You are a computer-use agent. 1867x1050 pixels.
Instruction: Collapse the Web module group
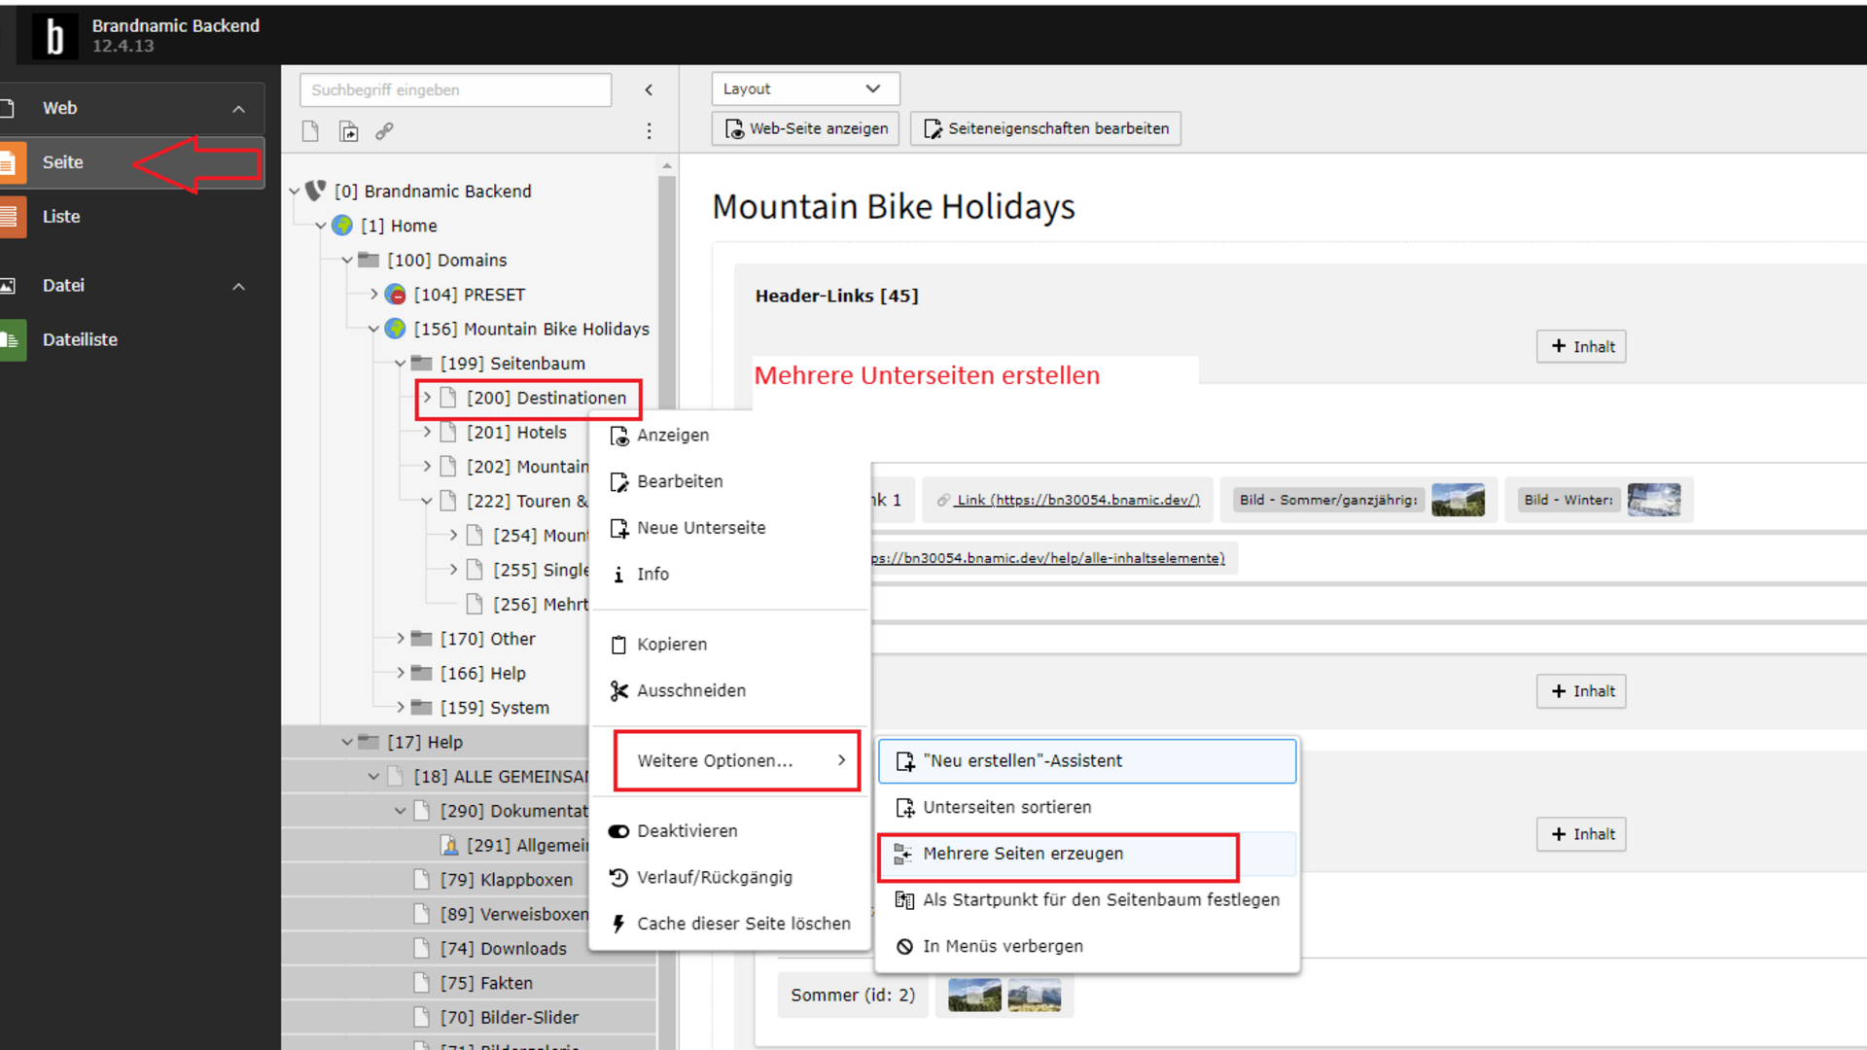click(238, 109)
